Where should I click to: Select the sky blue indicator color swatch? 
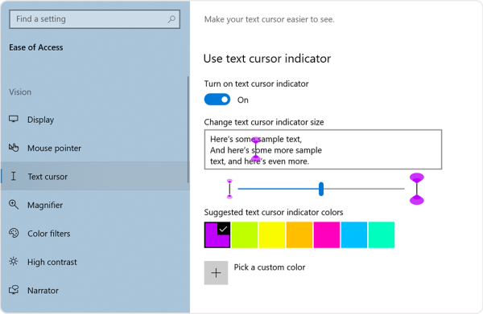point(354,234)
